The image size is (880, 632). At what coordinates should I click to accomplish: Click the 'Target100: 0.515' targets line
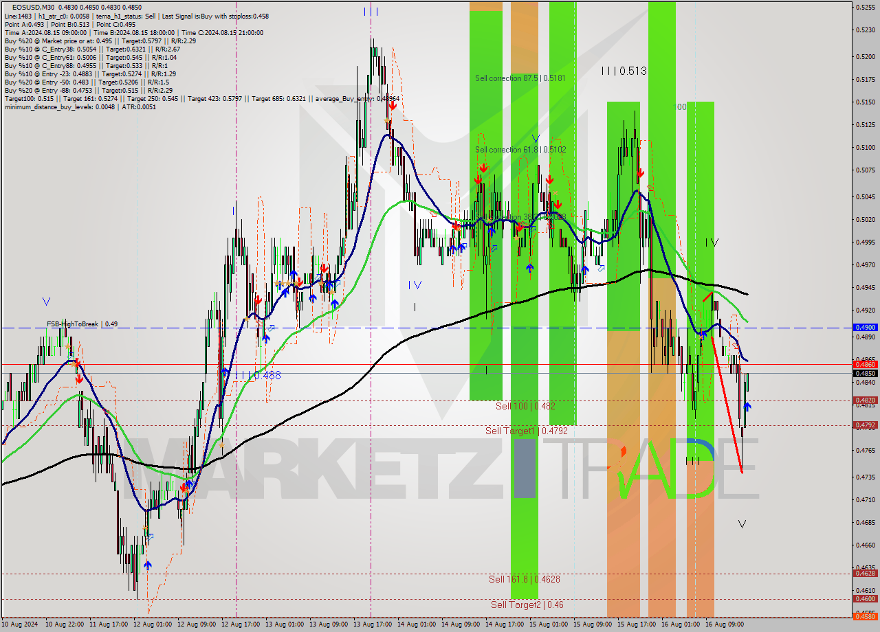click(x=202, y=98)
